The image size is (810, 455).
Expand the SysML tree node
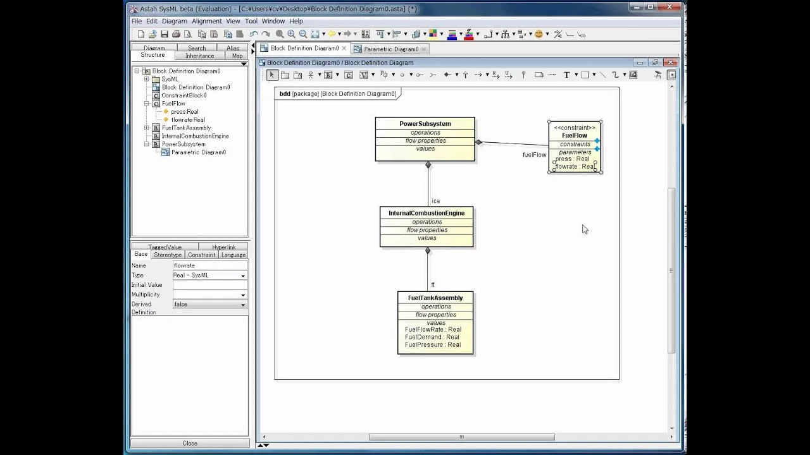[147, 79]
